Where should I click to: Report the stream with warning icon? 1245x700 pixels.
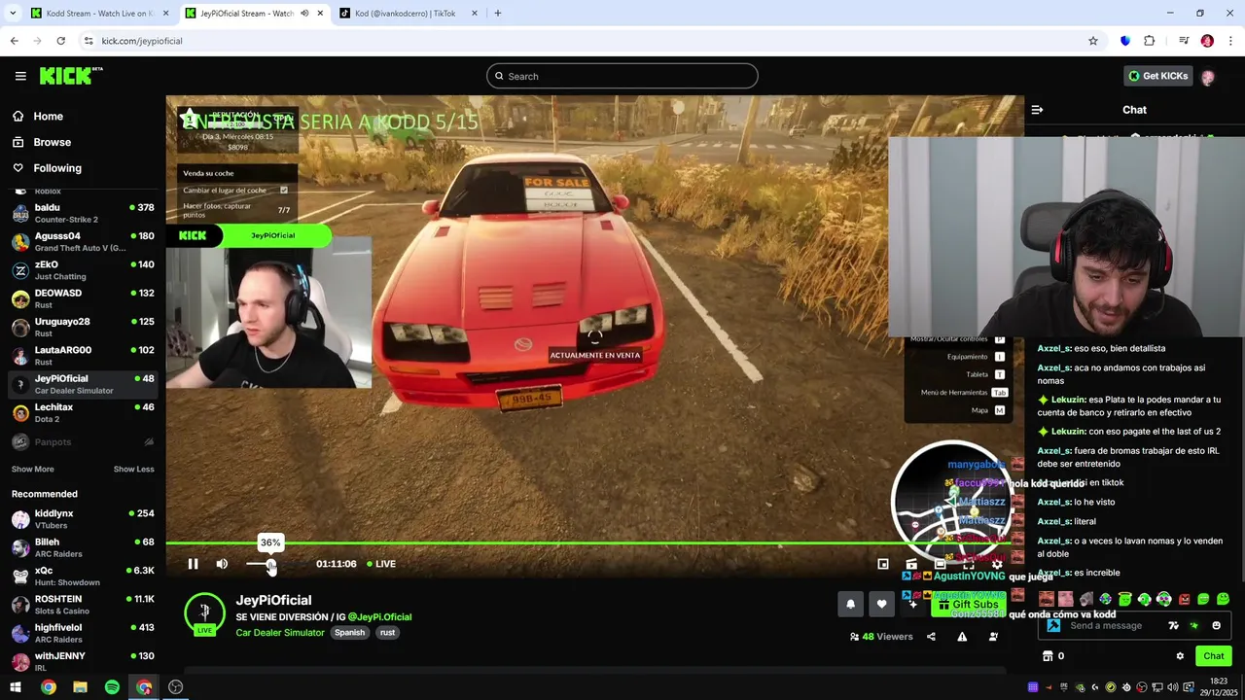(962, 637)
